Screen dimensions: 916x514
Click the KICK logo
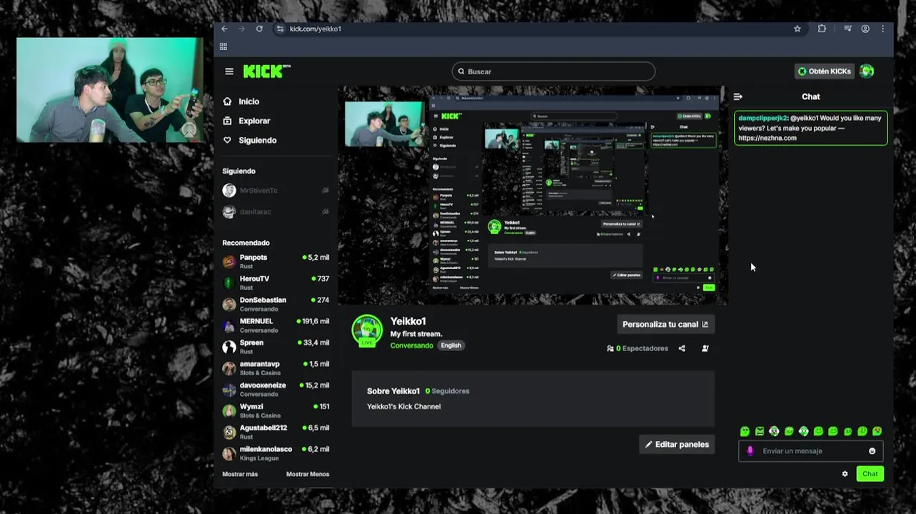[x=266, y=71]
